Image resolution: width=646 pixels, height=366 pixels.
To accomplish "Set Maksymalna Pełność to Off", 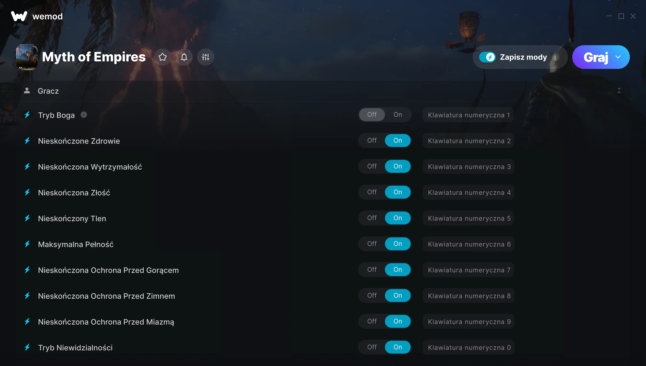I will (x=372, y=244).
